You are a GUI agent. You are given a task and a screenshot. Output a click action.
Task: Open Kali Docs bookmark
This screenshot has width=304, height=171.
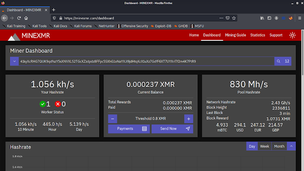pos(58,26)
